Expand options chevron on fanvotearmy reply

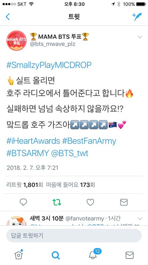point(140,219)
